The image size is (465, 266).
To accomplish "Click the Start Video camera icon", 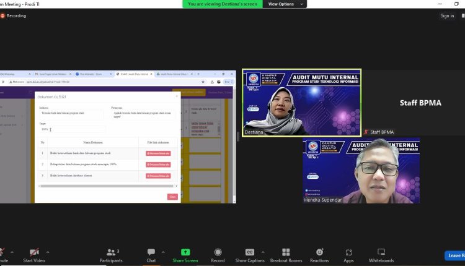I will [34, 252].
